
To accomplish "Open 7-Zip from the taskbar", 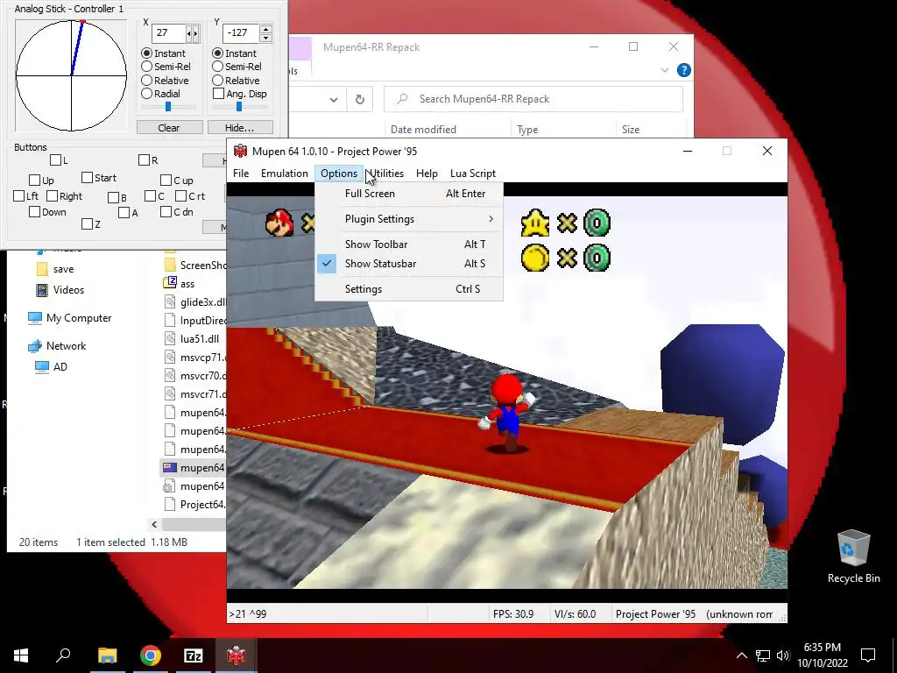I will click(x=194, y=655).
